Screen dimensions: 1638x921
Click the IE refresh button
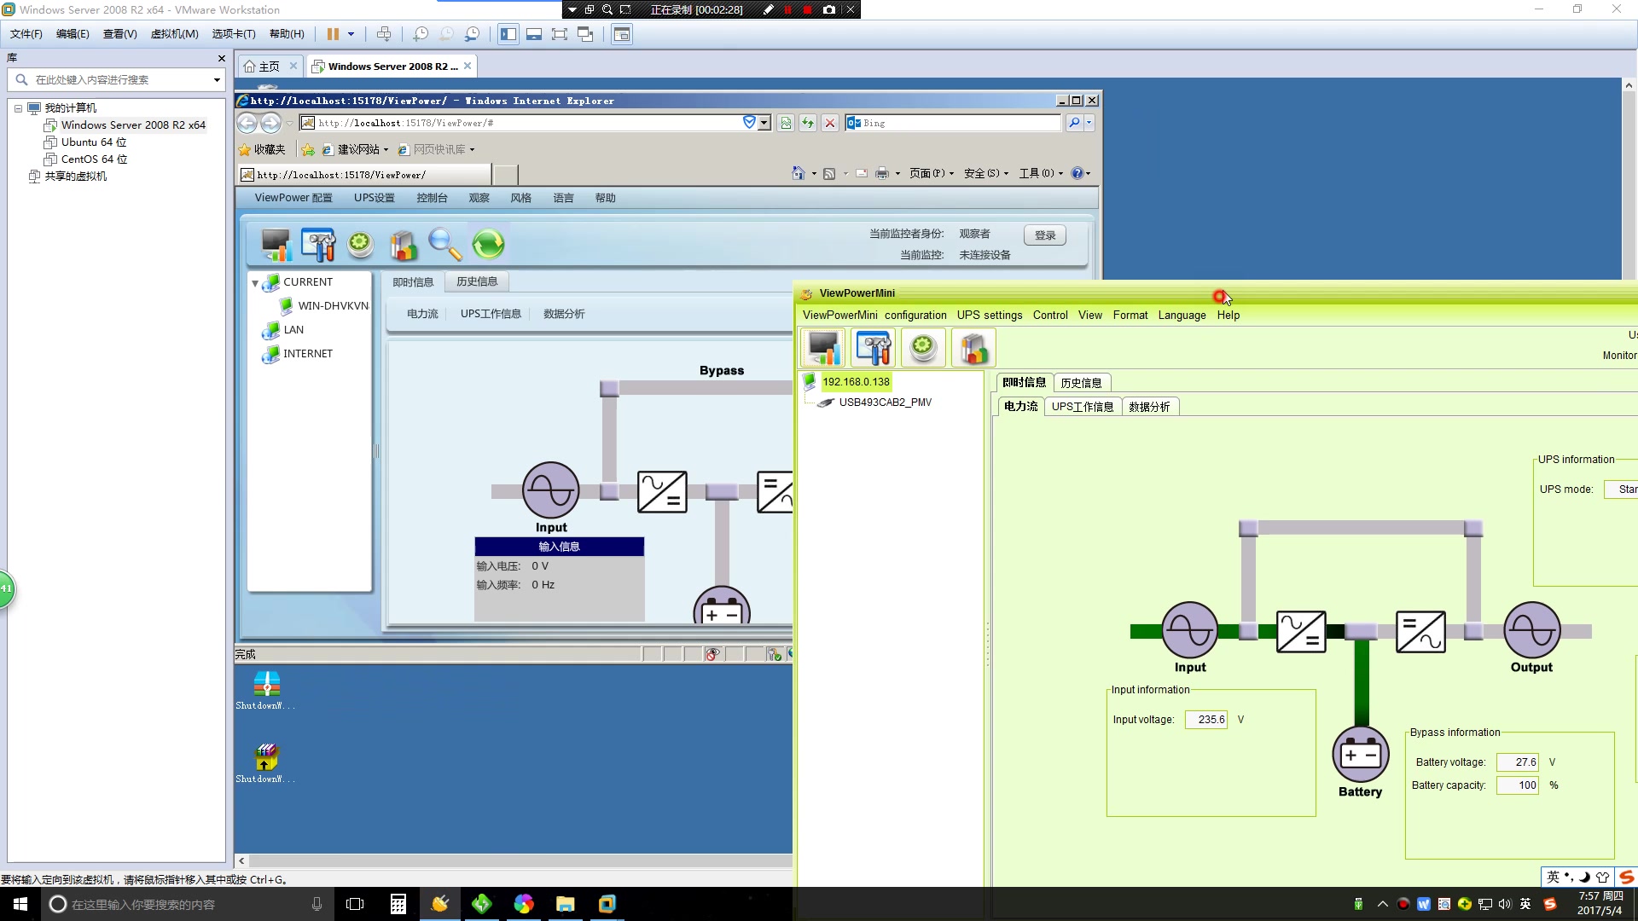[x=807, y=123]
